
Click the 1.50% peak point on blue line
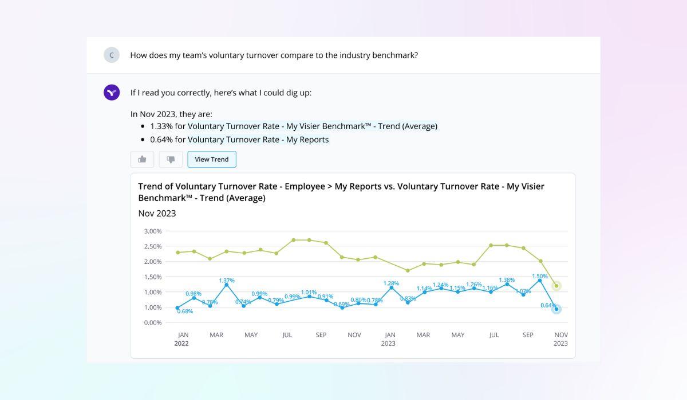(540, 281)
